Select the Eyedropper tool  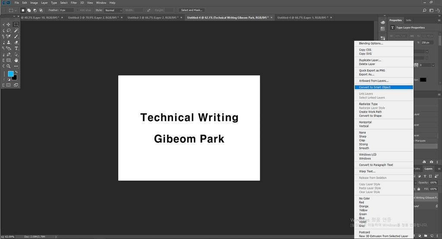tap(9, 36)
